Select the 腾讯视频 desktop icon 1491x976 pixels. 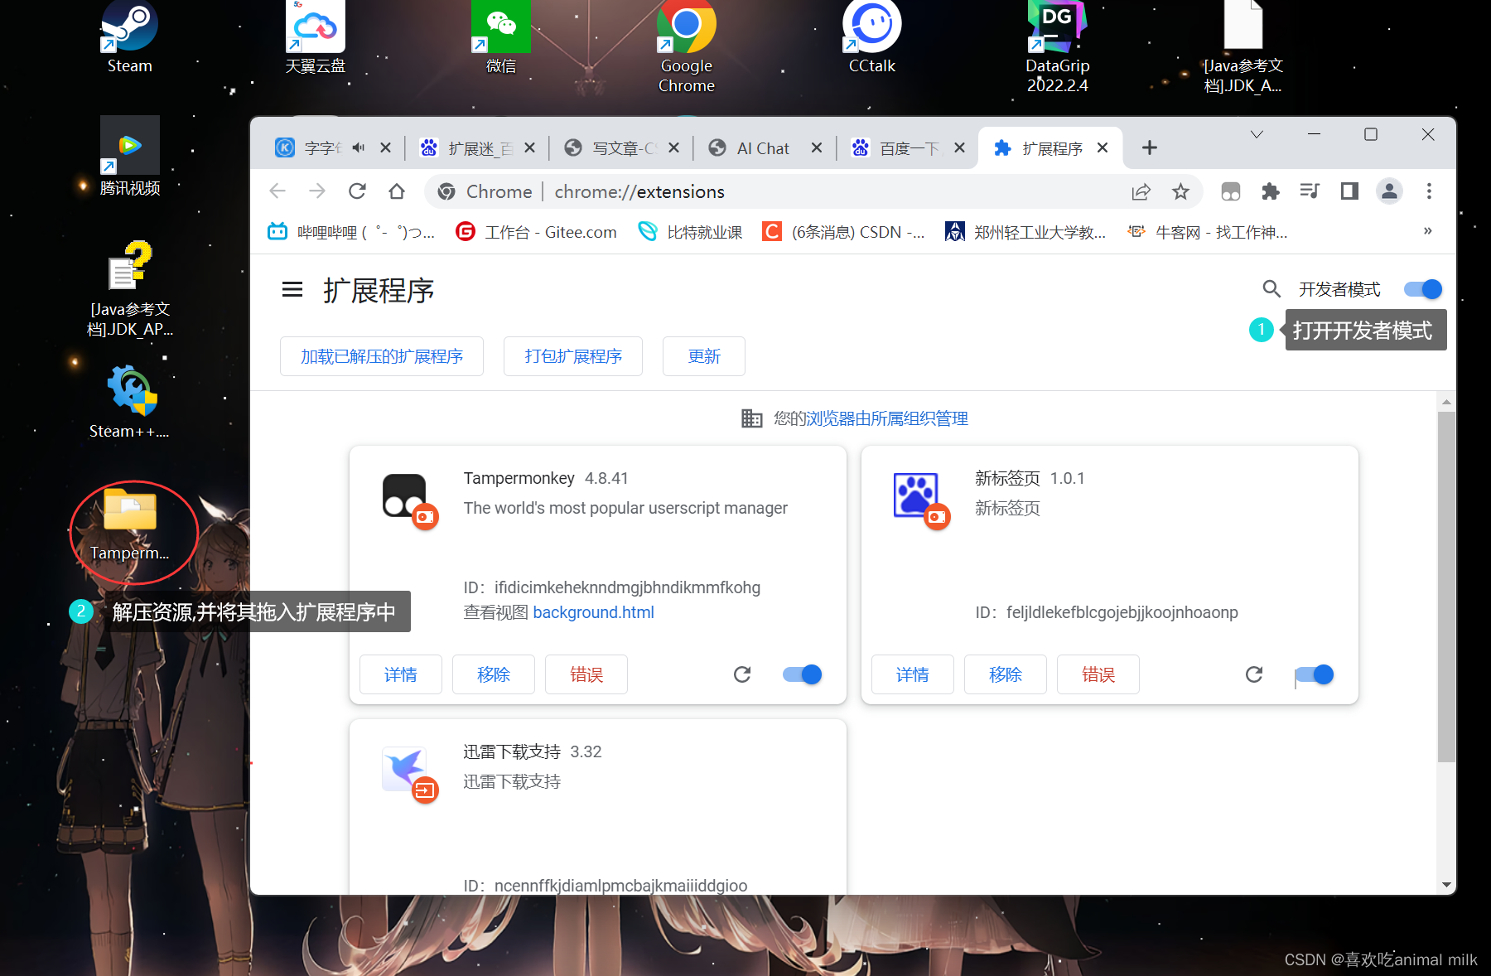pos(129,157)
